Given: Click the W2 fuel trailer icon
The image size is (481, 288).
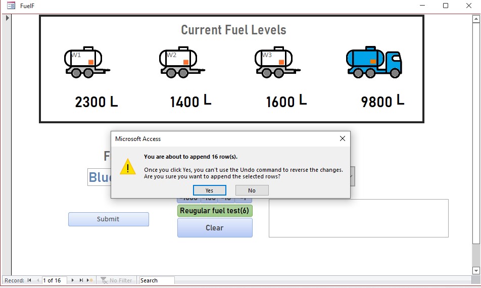Looking at the screenshot, I should (182, 62).
